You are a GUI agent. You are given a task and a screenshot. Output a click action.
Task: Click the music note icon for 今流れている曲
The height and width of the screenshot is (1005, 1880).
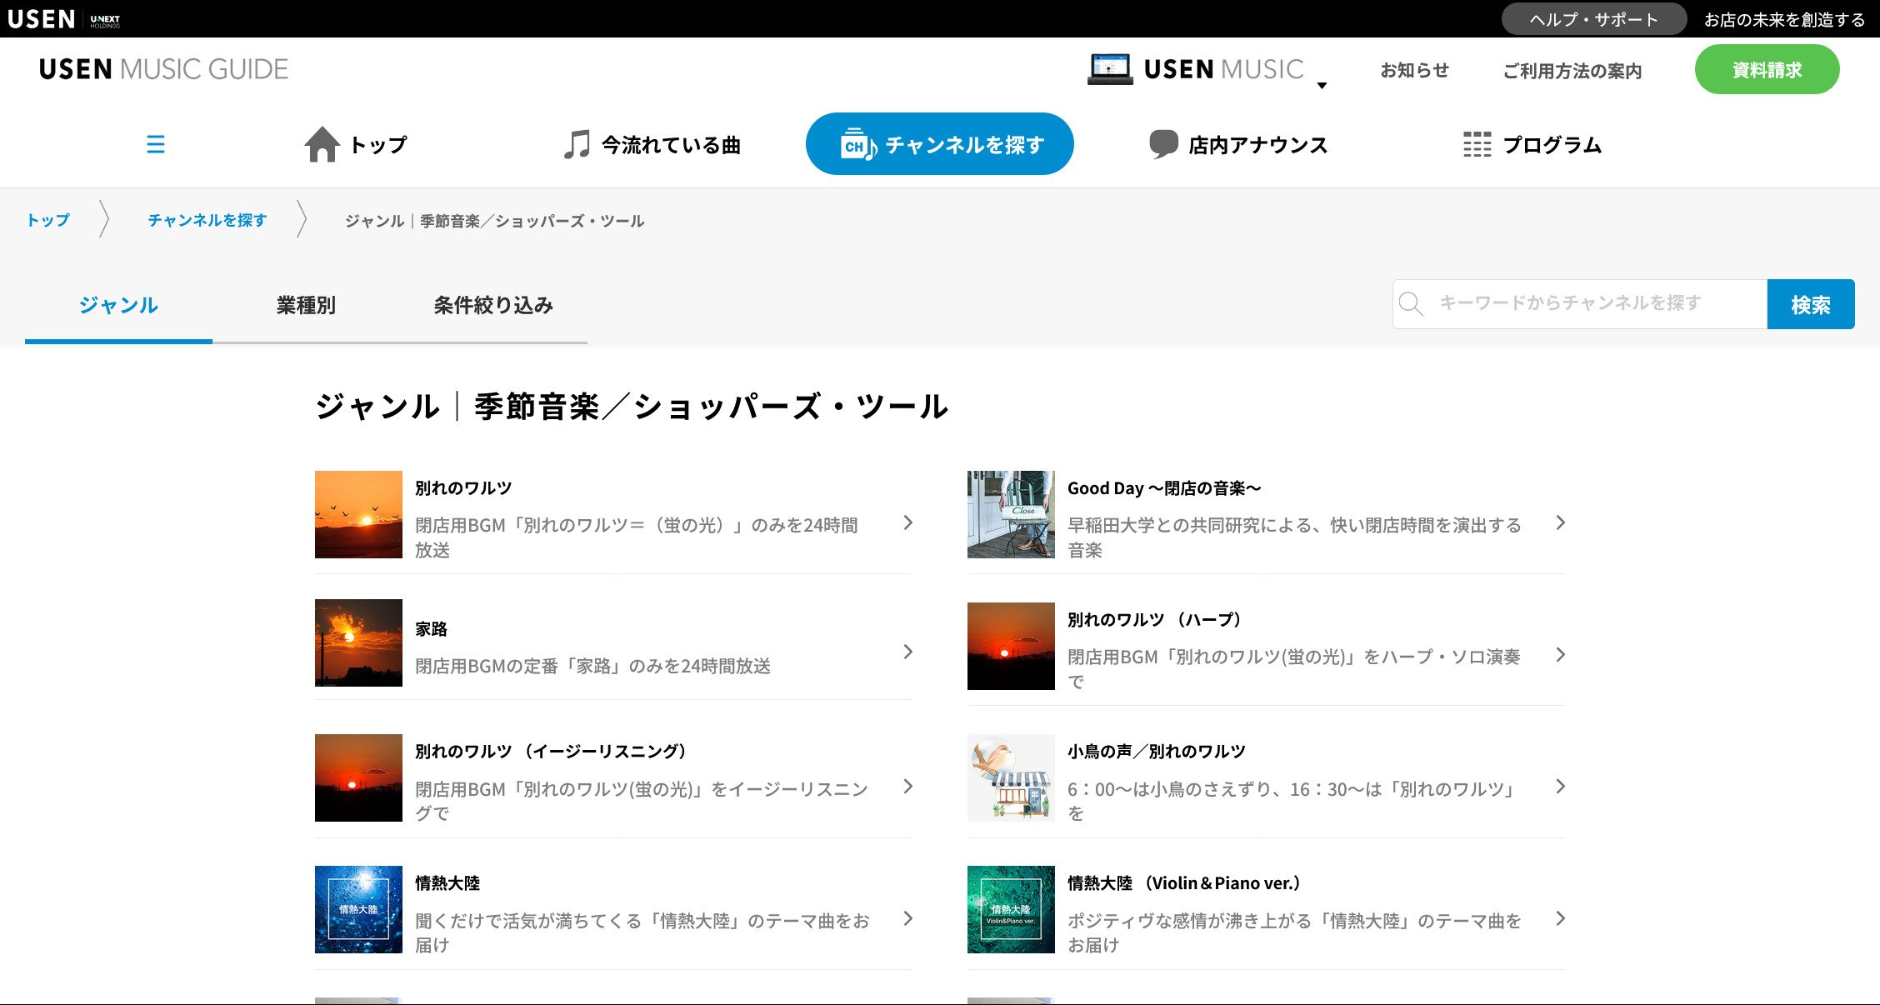tap(576, 144)
